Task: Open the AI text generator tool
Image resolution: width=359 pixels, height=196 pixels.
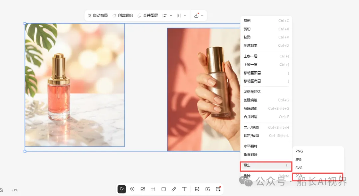Action: click(x=218, y=189)
